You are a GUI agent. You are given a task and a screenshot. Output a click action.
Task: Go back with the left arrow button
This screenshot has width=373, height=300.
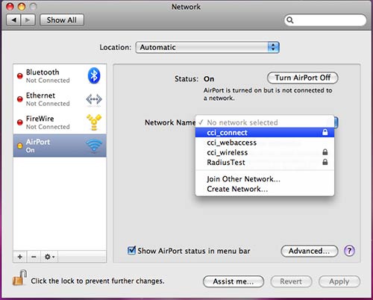[x=13, y=20]
